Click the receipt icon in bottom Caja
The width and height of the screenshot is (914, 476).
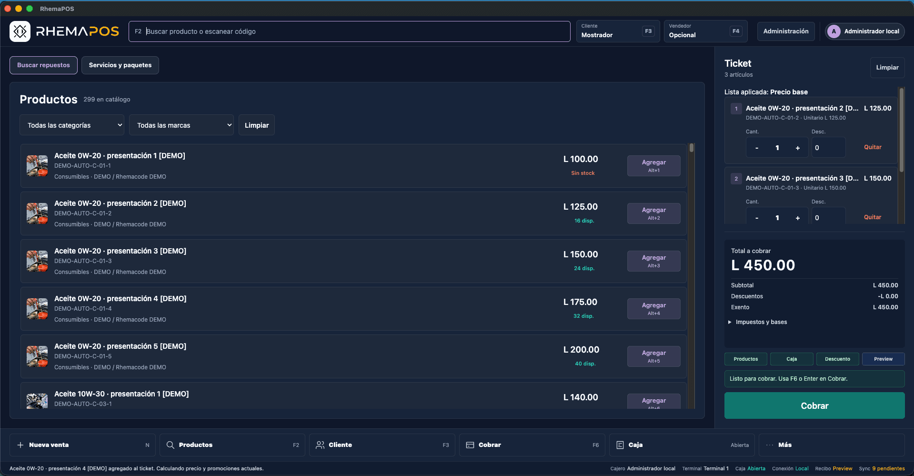[620, 445]
